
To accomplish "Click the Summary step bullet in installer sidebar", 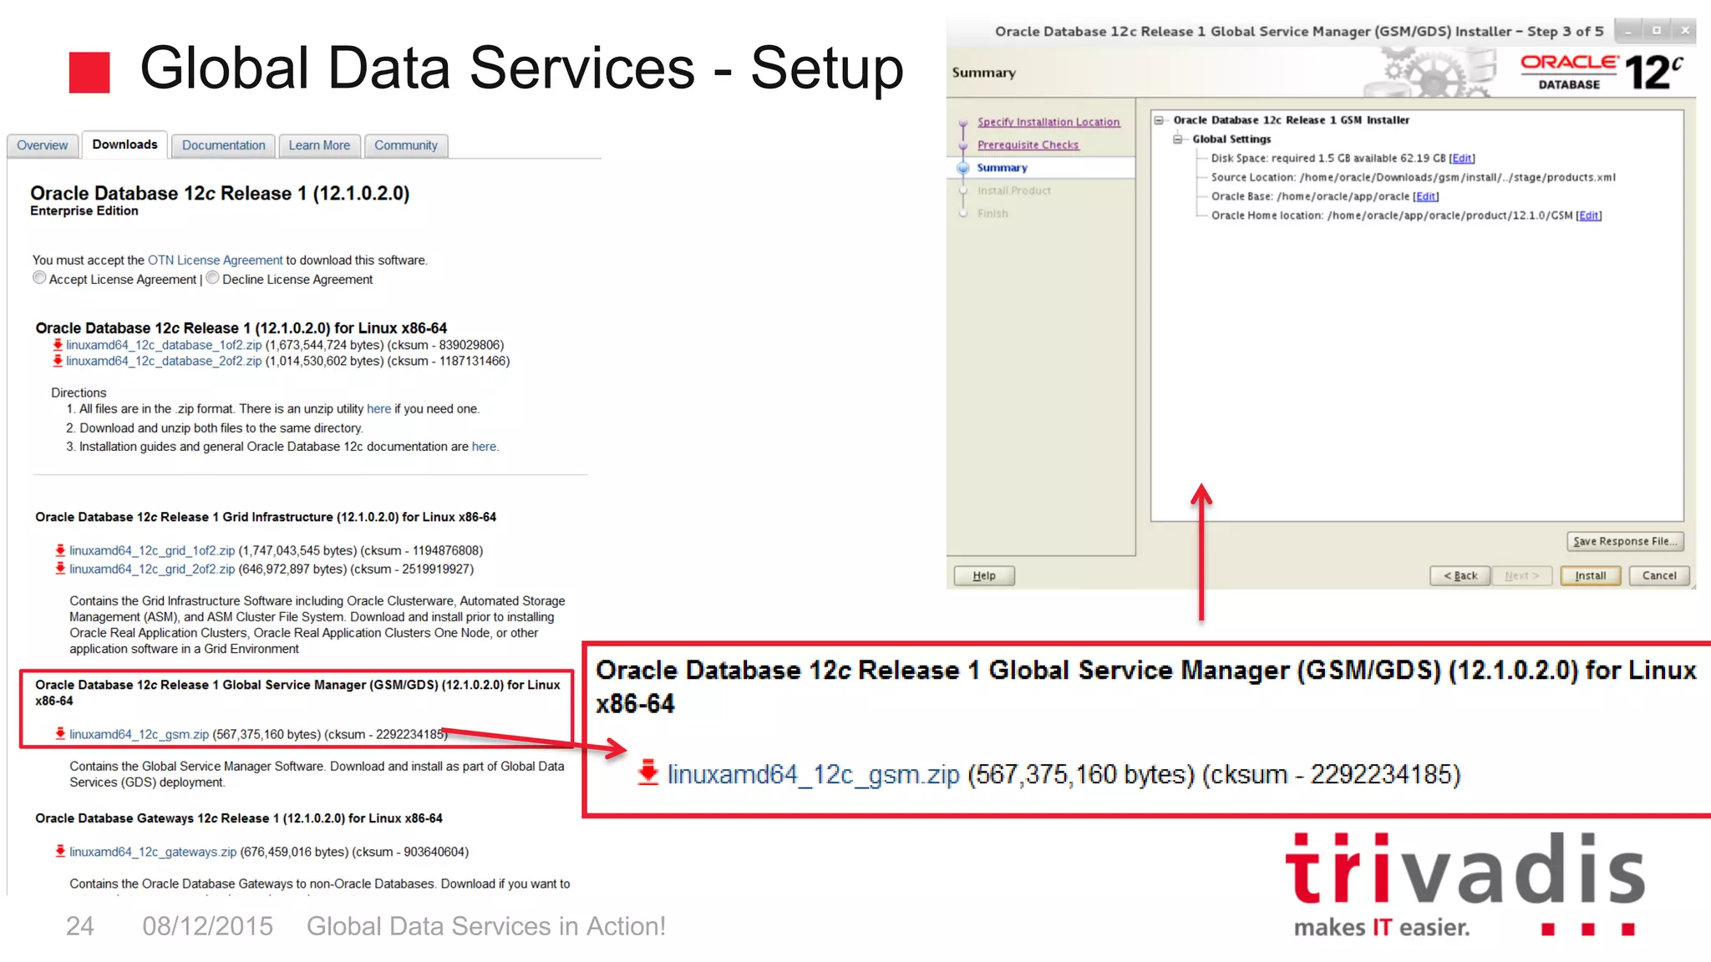I will pos(963,168).
